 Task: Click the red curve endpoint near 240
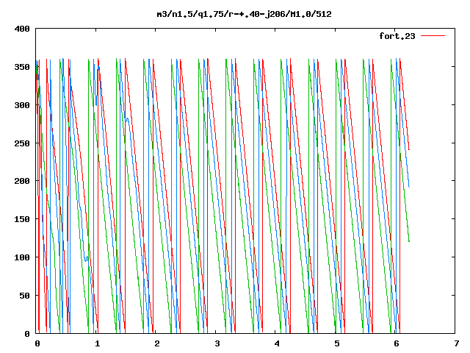409,149
